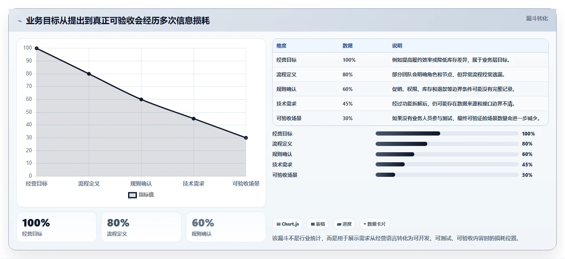Click the 流程定义 progress bar
This screenshot has height=259, width=565.
click(x=447, y=144)
